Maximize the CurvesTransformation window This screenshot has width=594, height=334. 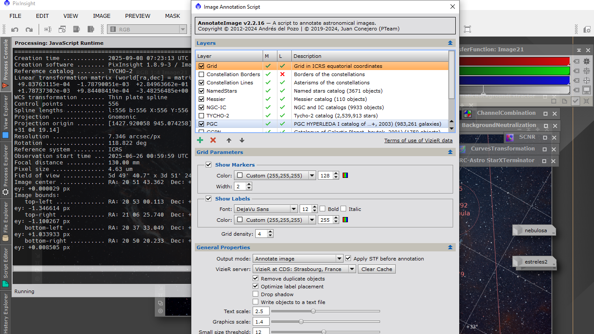tap(545, 149)
